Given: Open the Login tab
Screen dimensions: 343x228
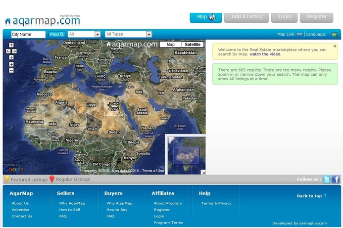Looking at the screenshot, I should [285, 17].
